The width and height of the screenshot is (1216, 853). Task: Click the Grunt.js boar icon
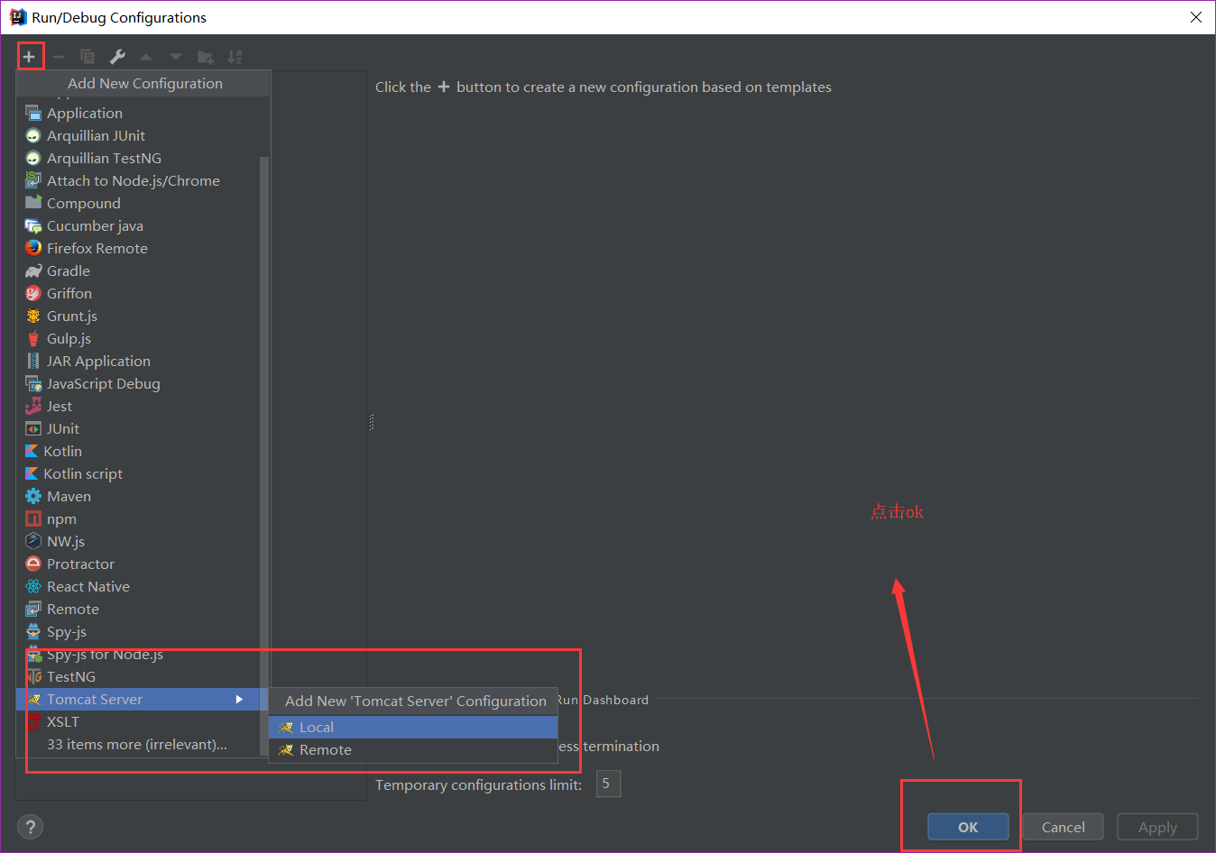[x=33, y=316]
